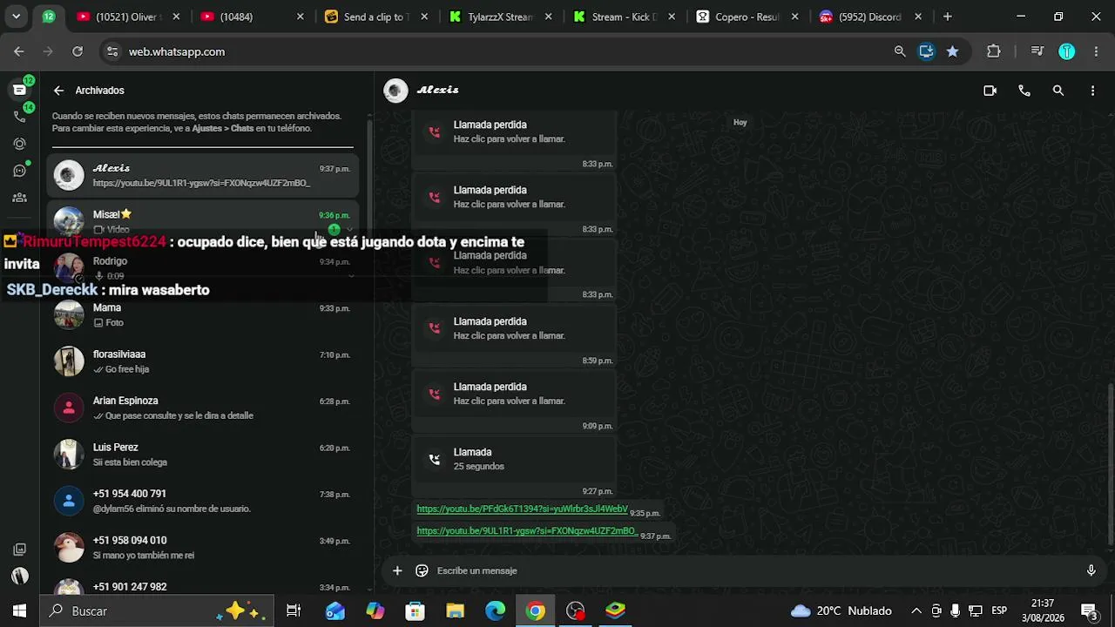This screenshot has height=627, width=1115.
Task: Focus the Escribe un mensaje field
Action: (754, 570)
